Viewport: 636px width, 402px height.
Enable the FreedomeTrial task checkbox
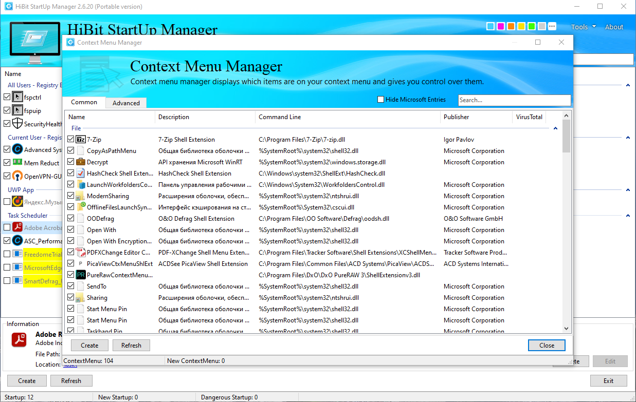(x=7, y=254)
